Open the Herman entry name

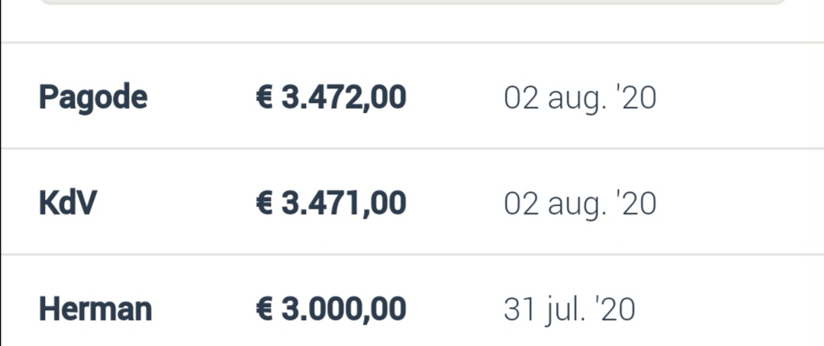pyautogui.click(x=95, y=309)
